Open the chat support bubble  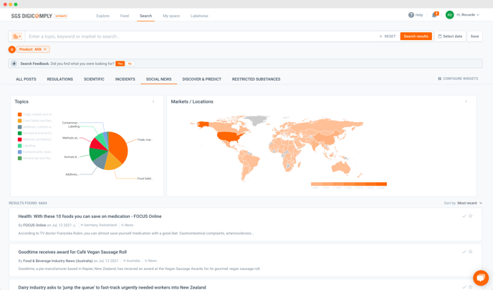(480, 278)
